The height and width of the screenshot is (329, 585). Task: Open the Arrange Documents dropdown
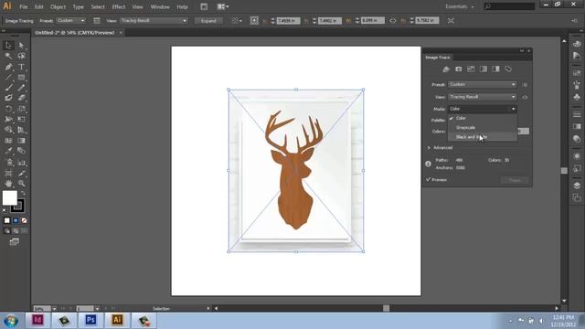pyautogui.click(x=223, y=6)
